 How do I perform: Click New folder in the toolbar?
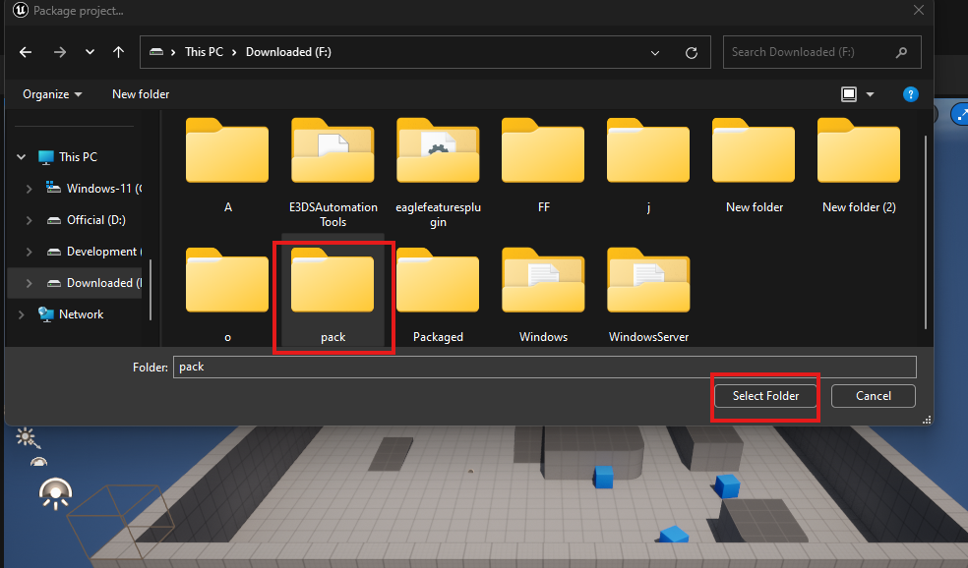coord(141,94)
